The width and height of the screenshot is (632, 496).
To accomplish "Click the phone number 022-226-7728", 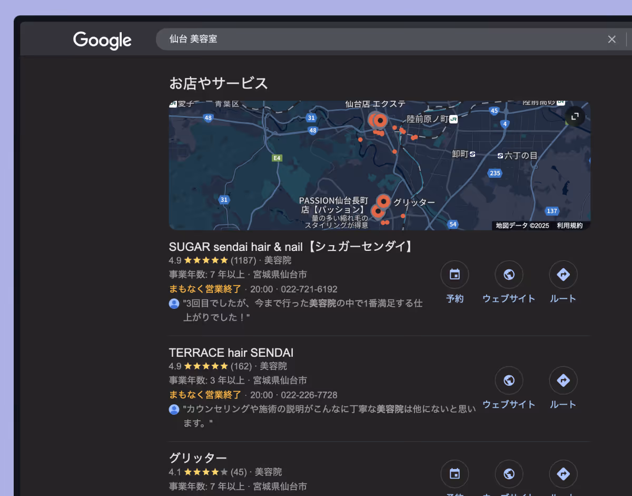I will pyautogui.click(x=309, y=395).
